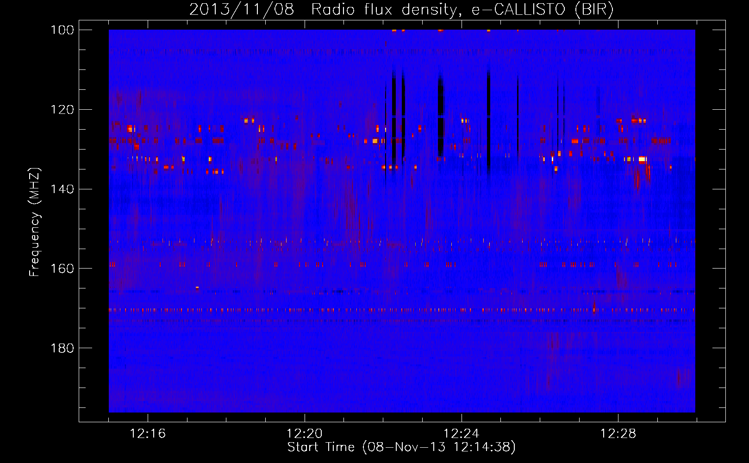
Task: Click the 'Frequency (MHZ)' axis label
Action: pos(35,222)
